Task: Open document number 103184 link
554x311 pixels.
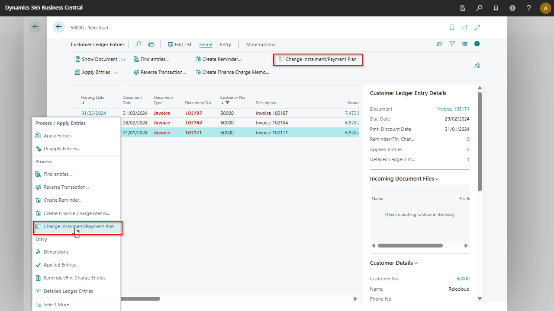Action: 193,123
